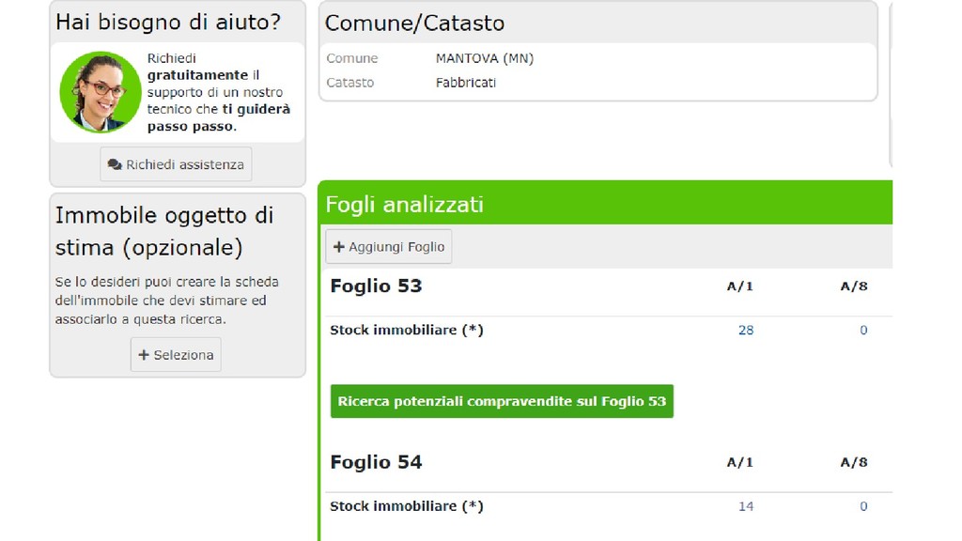Click the plus icon on Aggiungi Foglio
Screen dimensions: 962x541
[x=339, y=247]
